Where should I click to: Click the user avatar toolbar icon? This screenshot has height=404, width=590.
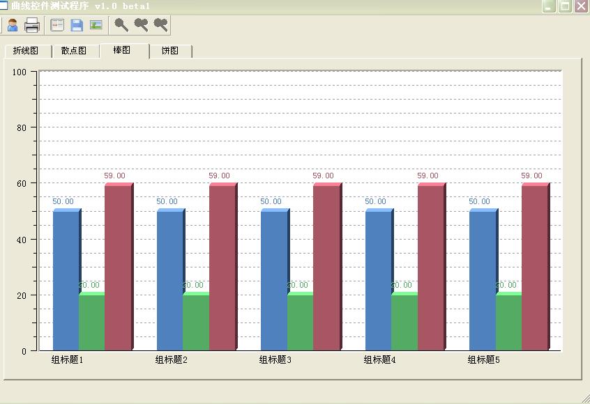coord(13,25)
